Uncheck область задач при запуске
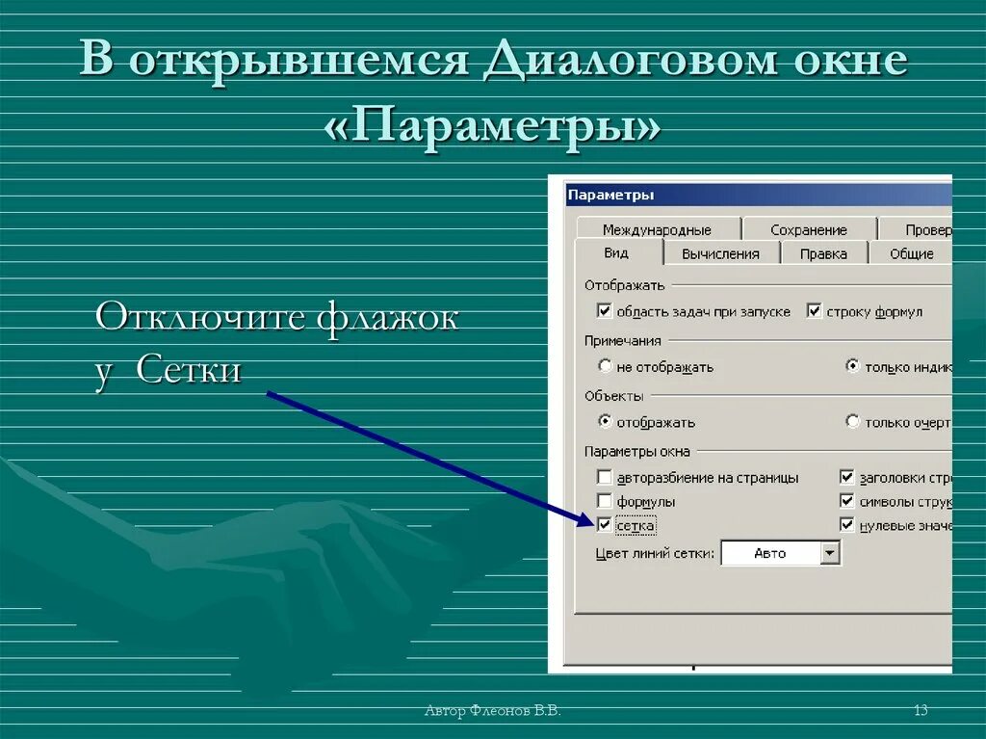This screenshot has height=739, width=986. pyautogui.click(x=604, y=310)
